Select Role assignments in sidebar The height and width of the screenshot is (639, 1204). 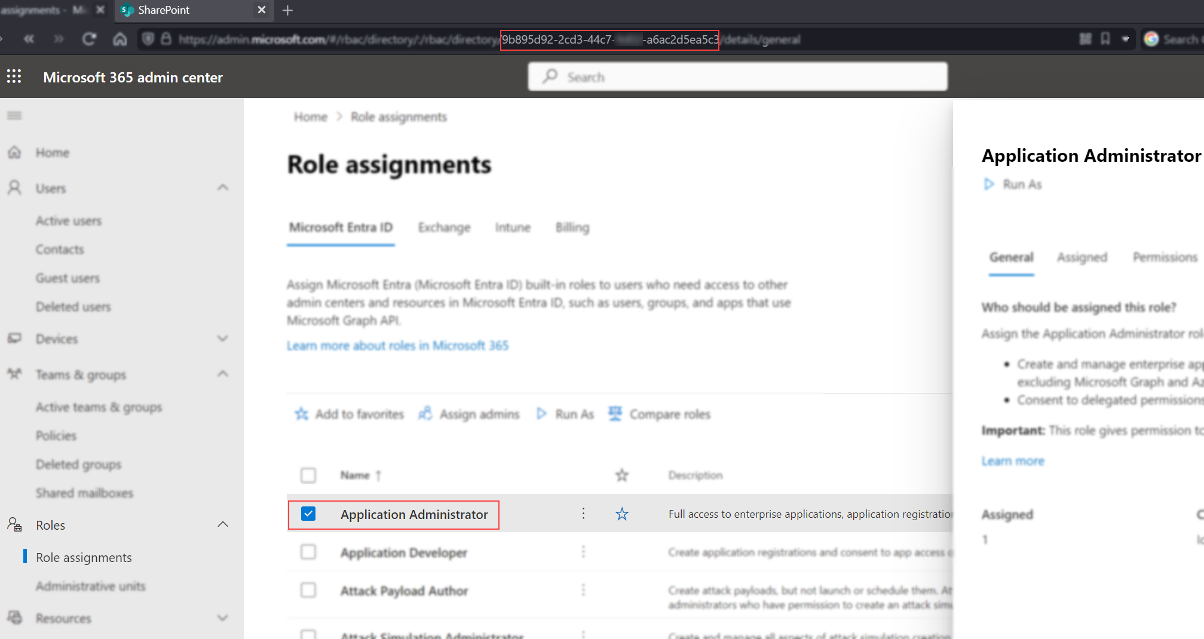coord(84,558)
